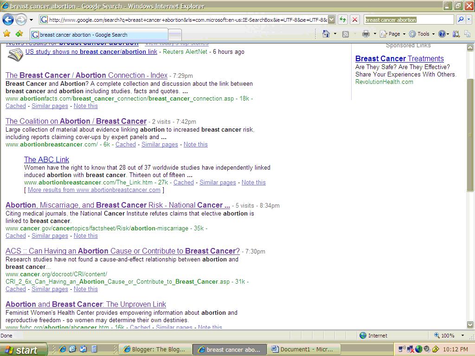Open 'US study shows no breast cancer/abortion link'
475x356 pixels.
[x=91, y=52]
